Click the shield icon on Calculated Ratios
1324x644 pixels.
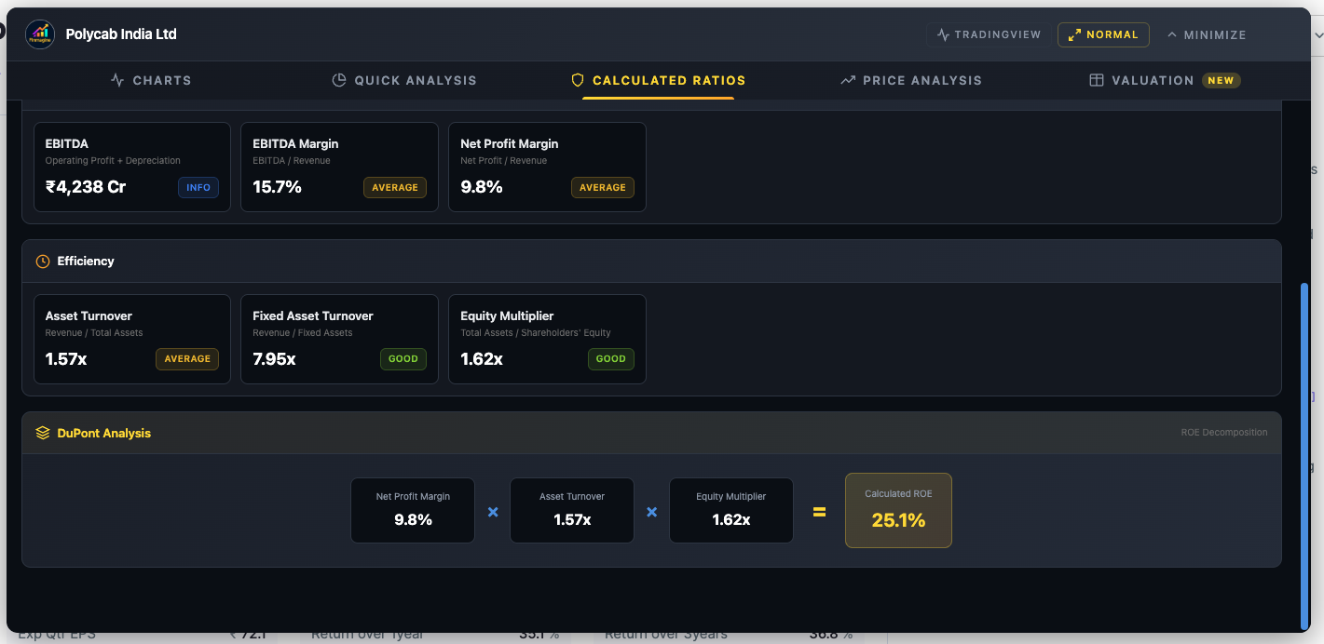point(578,81)
